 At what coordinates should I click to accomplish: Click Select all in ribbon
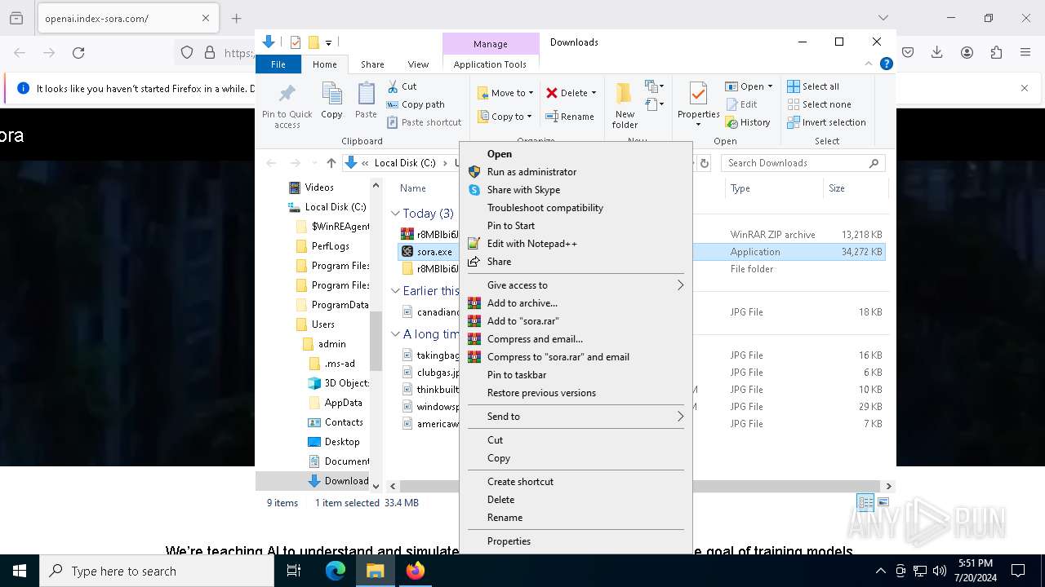tap(813, 86)
